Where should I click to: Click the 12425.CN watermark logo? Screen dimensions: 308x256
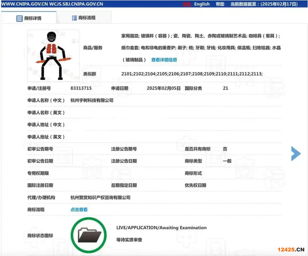click(x=291, y=250)
